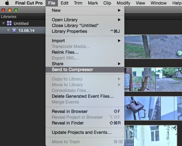Open the Final Cut Pro application menu
Viewport: 182px width, 146px height.
[x=29, y=3]
